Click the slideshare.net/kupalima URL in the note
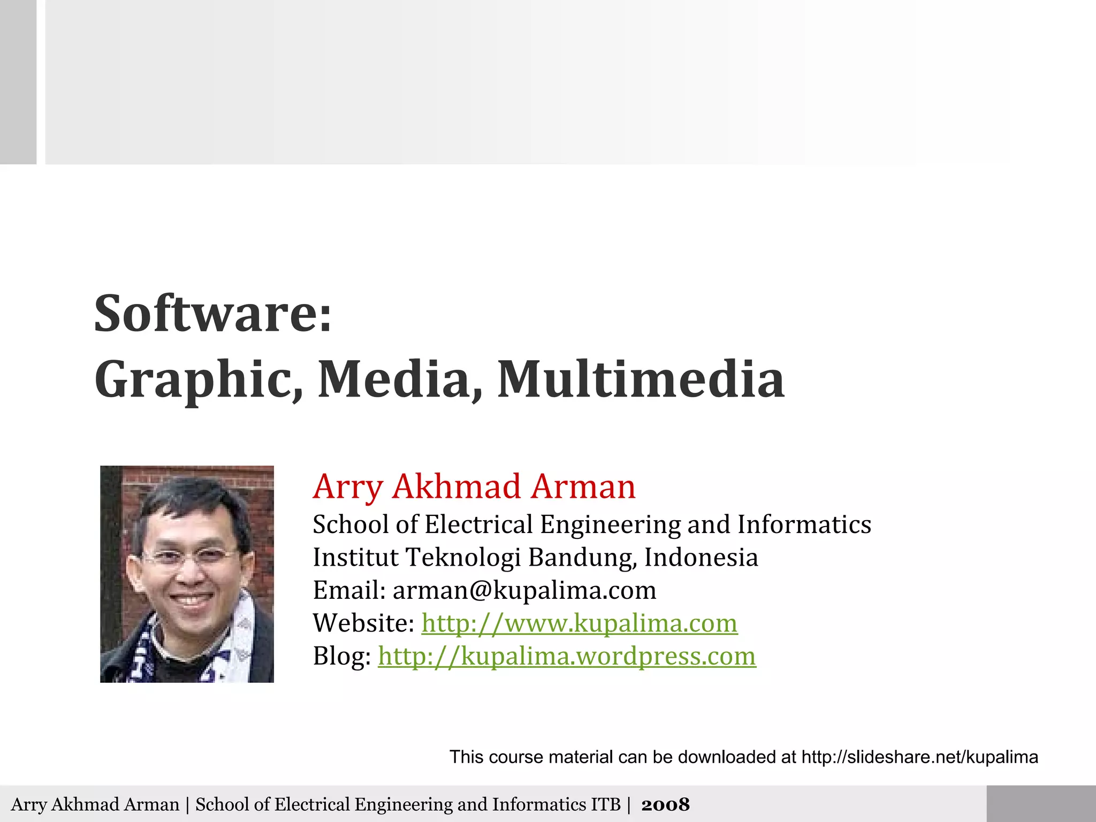This screenshot has height=822, width=1096. tap(919, 757)
